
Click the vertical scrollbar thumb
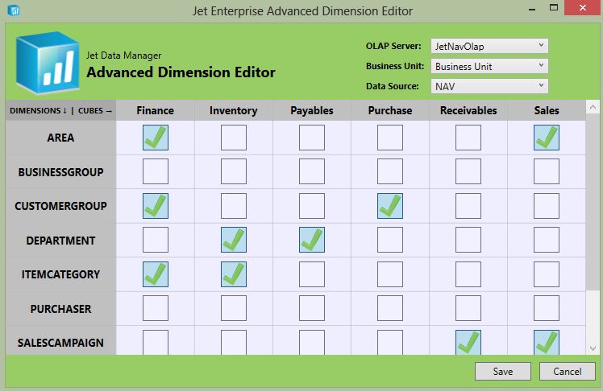coord(593,202)
